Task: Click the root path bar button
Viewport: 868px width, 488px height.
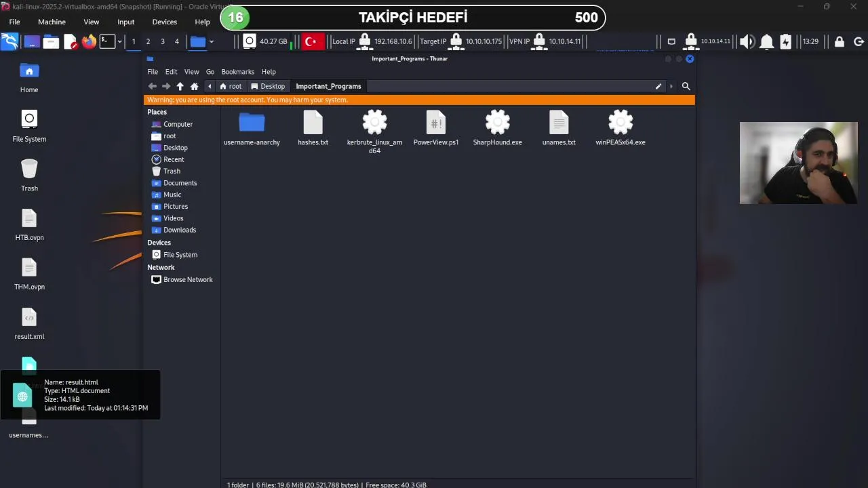Action: [x=231, y=86]
